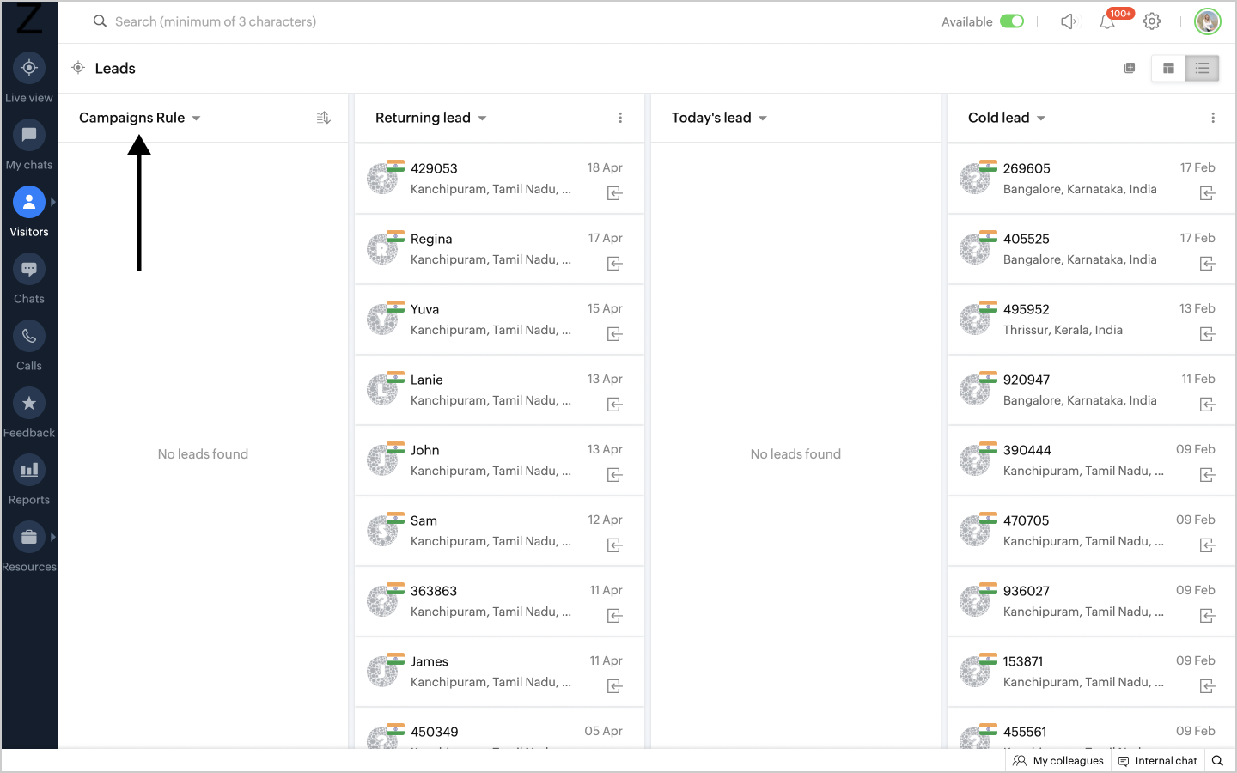Switch to the list view layout
The height and width of the screenshot is (773, 1237).
coord(1202,68)
